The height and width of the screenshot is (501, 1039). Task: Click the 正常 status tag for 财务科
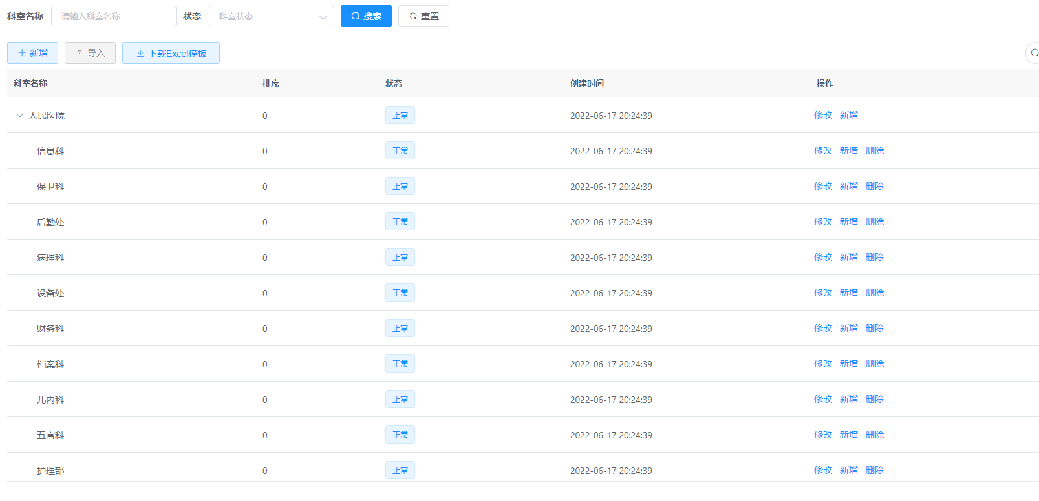tap(400, 328)
